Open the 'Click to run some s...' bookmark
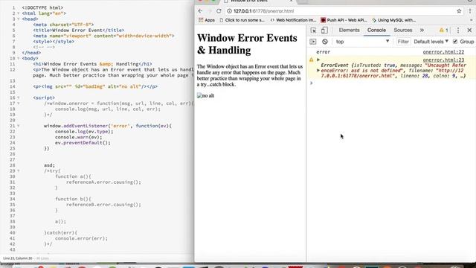This screenshot has height=268, width=476. click(242, 20)
